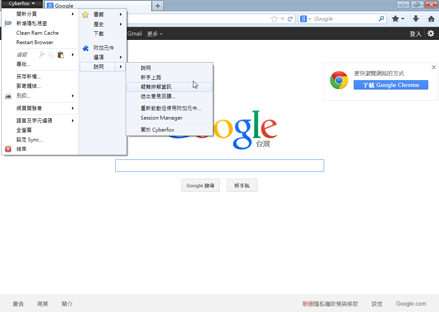Click the 好手氣 button
The image size is (439, 312).
(x=242, y=186)
